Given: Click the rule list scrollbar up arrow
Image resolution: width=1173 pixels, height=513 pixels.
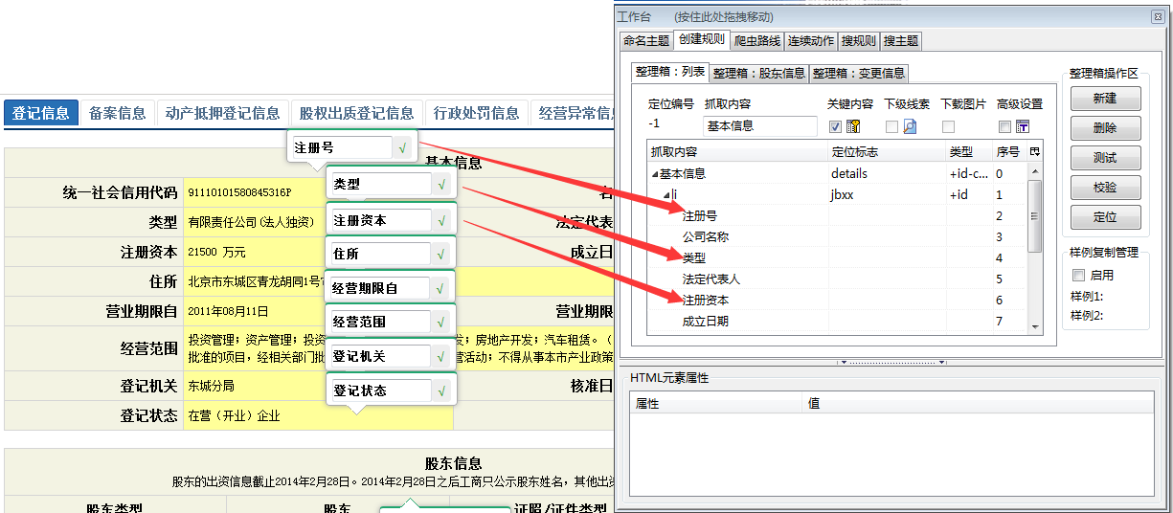Looking at the screenshot, I should (x=1034, y=169).
